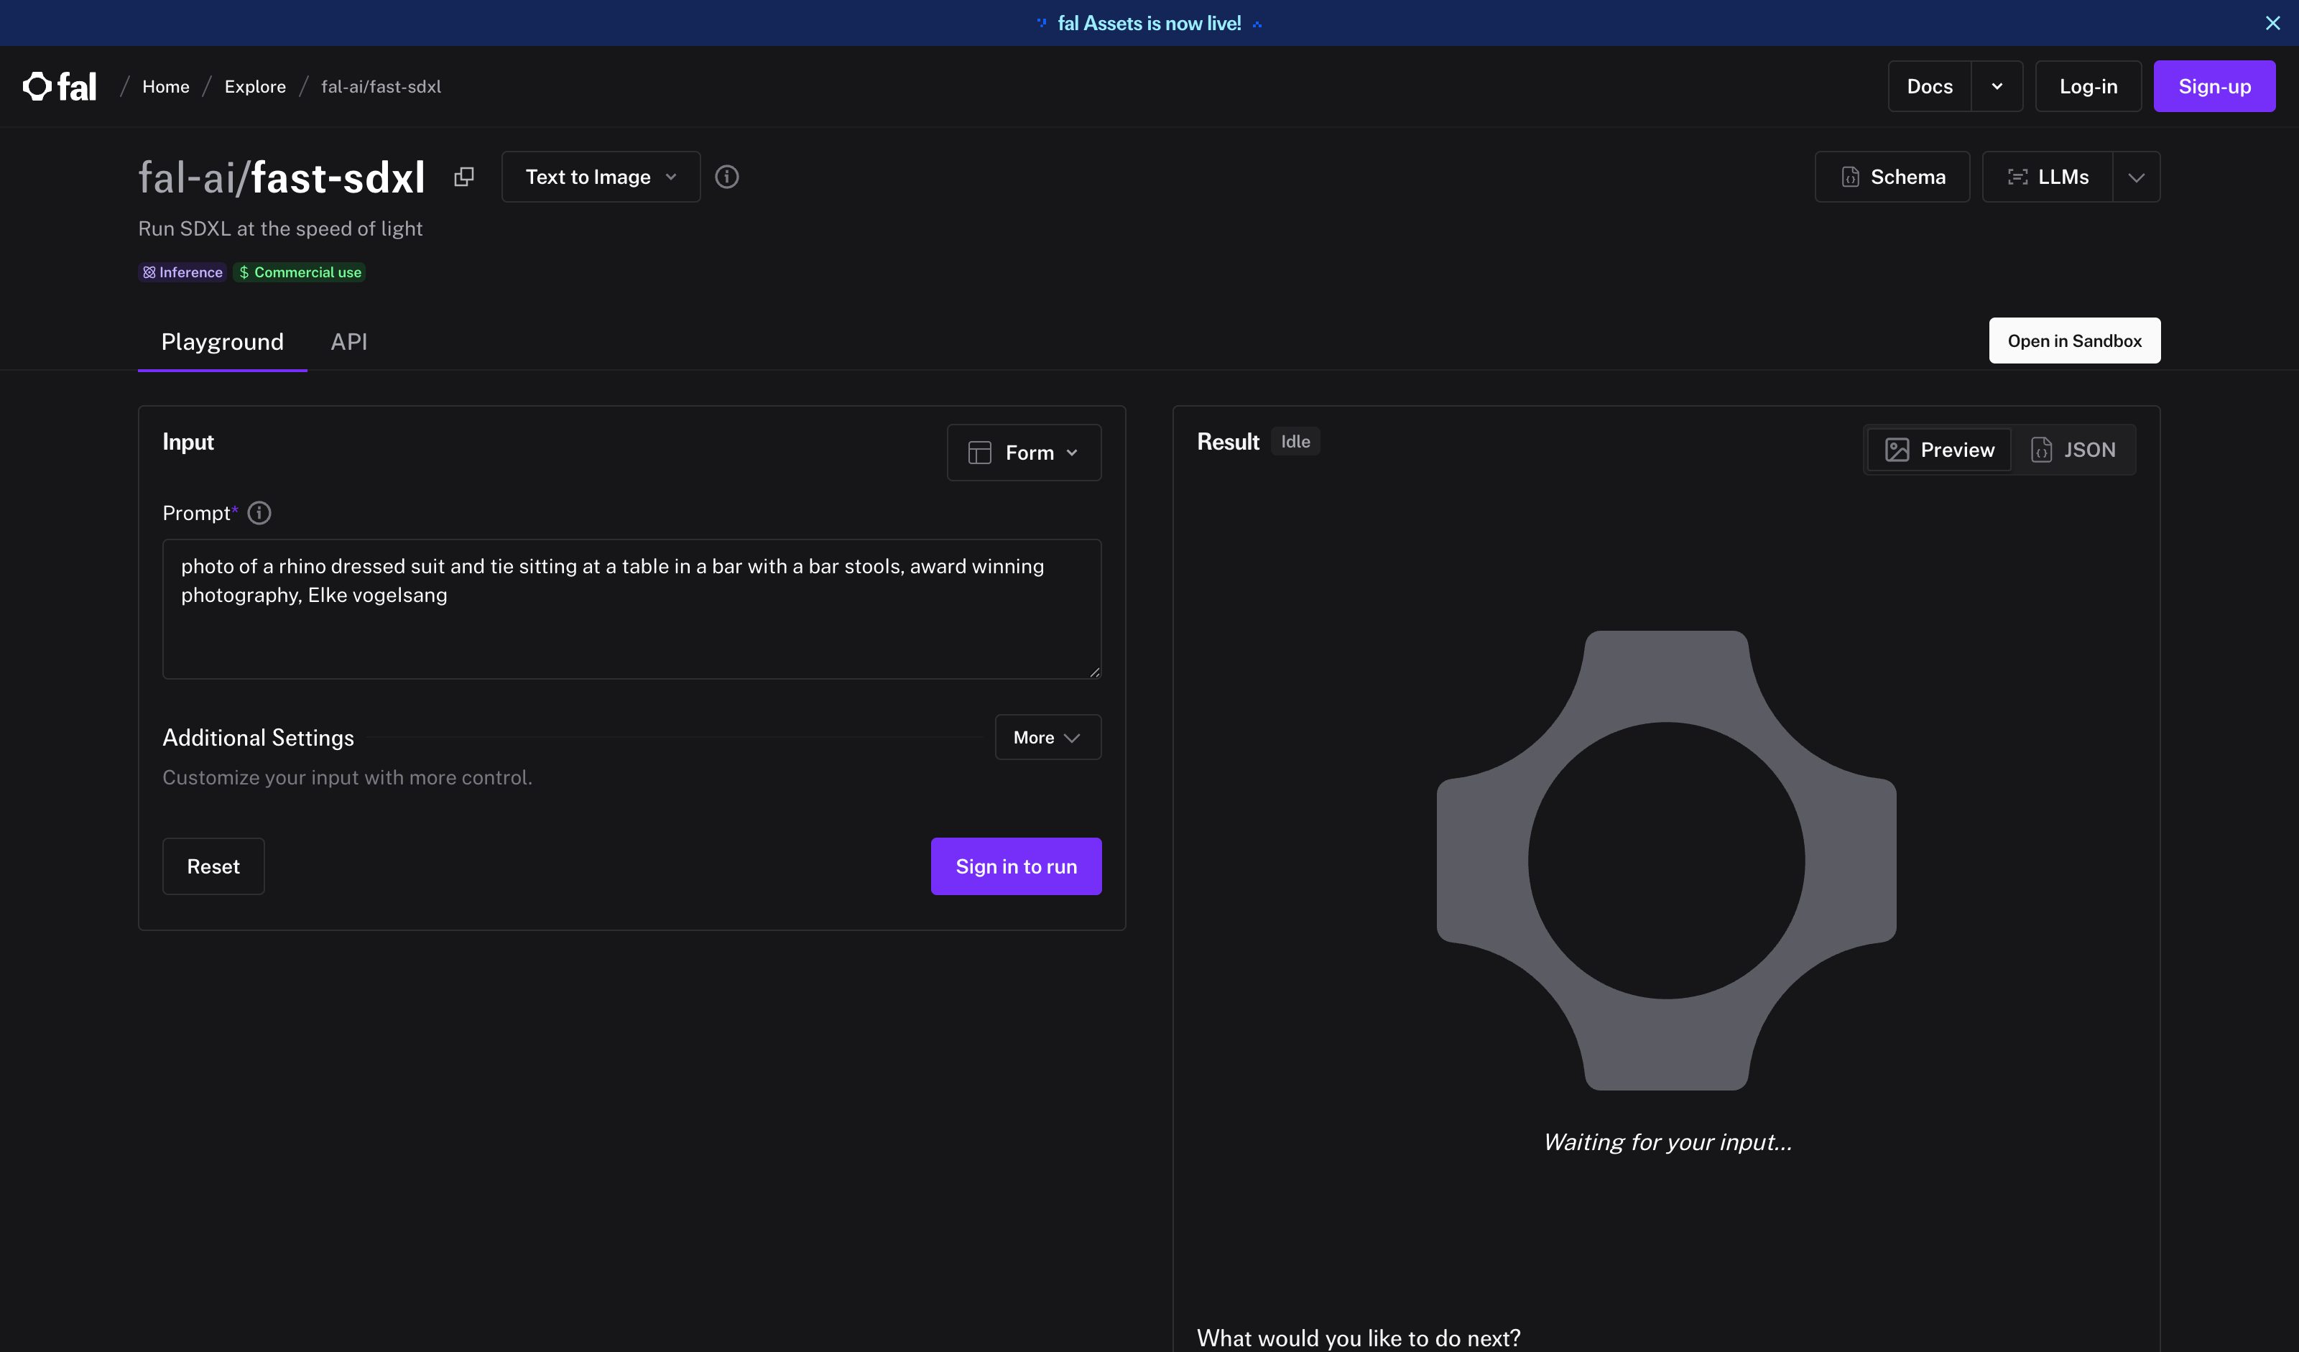Image resolution: width=2299 pixels, height=1352 pixels.
Task: Click the placeholder result image
Action: click(1666, 861)
